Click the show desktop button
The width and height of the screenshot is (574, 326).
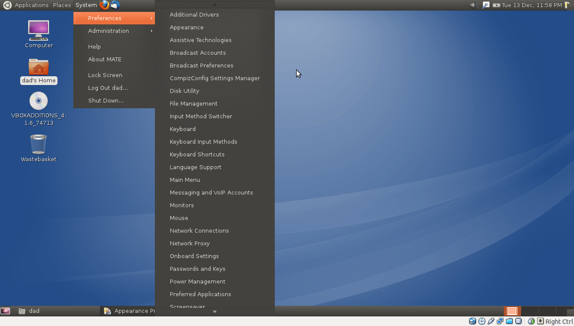(5, 311)
